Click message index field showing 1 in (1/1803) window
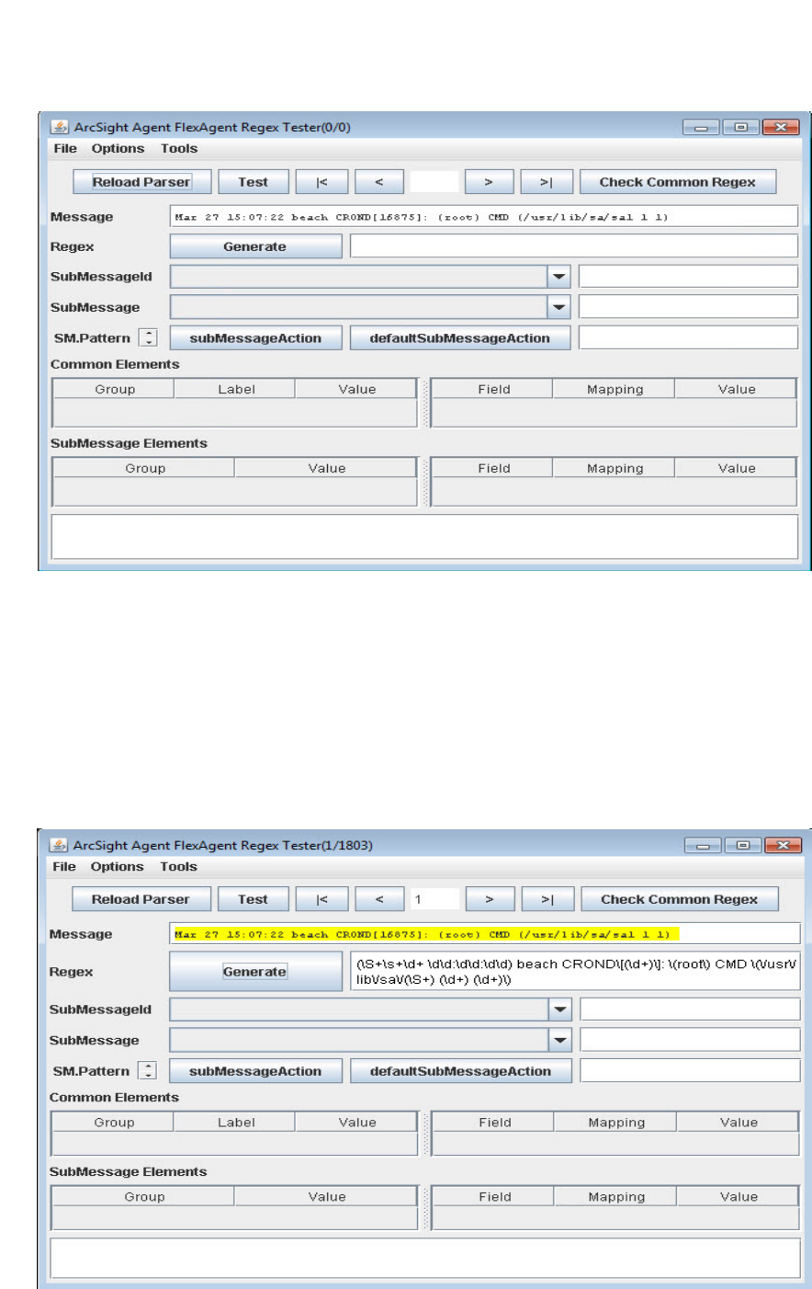 434,899
